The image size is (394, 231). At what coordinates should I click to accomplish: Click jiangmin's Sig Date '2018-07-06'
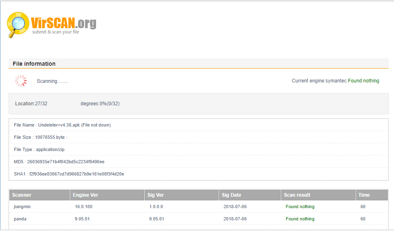point(235,207)
